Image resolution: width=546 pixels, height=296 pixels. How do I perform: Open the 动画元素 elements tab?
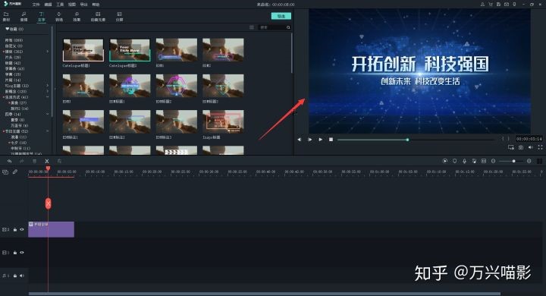[98, 17]
